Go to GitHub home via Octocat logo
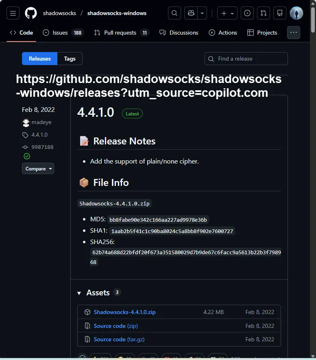Viewport: 316px width, 360px height. click(x=31, y=13)
